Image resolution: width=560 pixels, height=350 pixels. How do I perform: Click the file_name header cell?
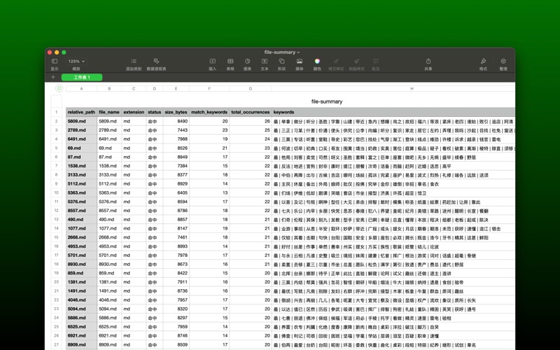(x=109, y=112)
